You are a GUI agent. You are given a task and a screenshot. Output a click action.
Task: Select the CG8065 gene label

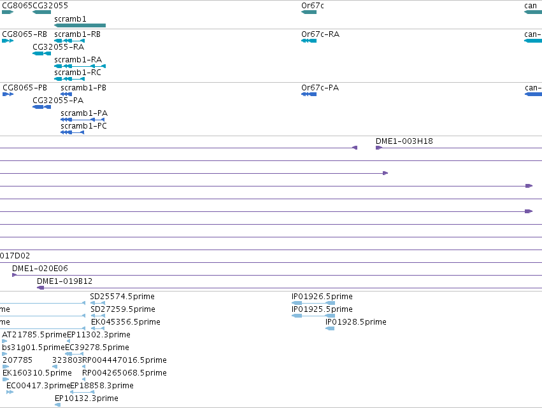tap(17, 6)
